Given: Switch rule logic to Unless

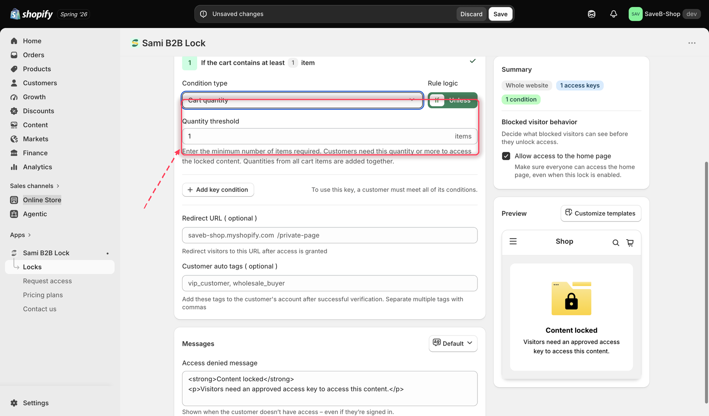Looking at the screenshot, I should (460, 100).
